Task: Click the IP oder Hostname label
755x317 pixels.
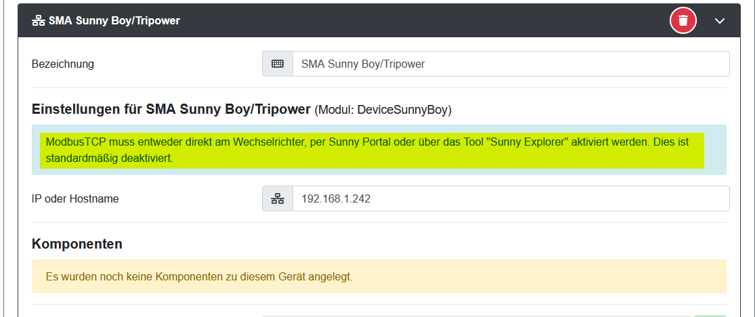Action: [x=75, y=198]
